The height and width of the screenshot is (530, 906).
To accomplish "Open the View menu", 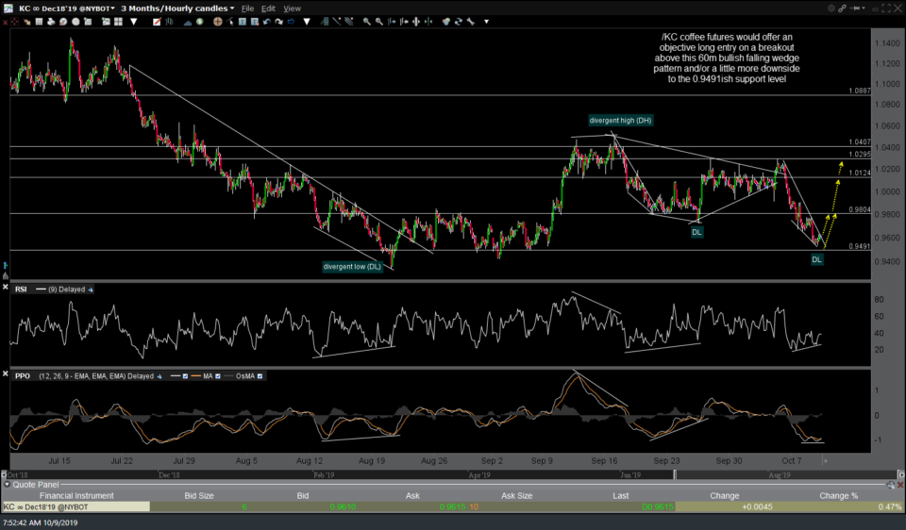I will pyautogui.click(x=292, y=8).
